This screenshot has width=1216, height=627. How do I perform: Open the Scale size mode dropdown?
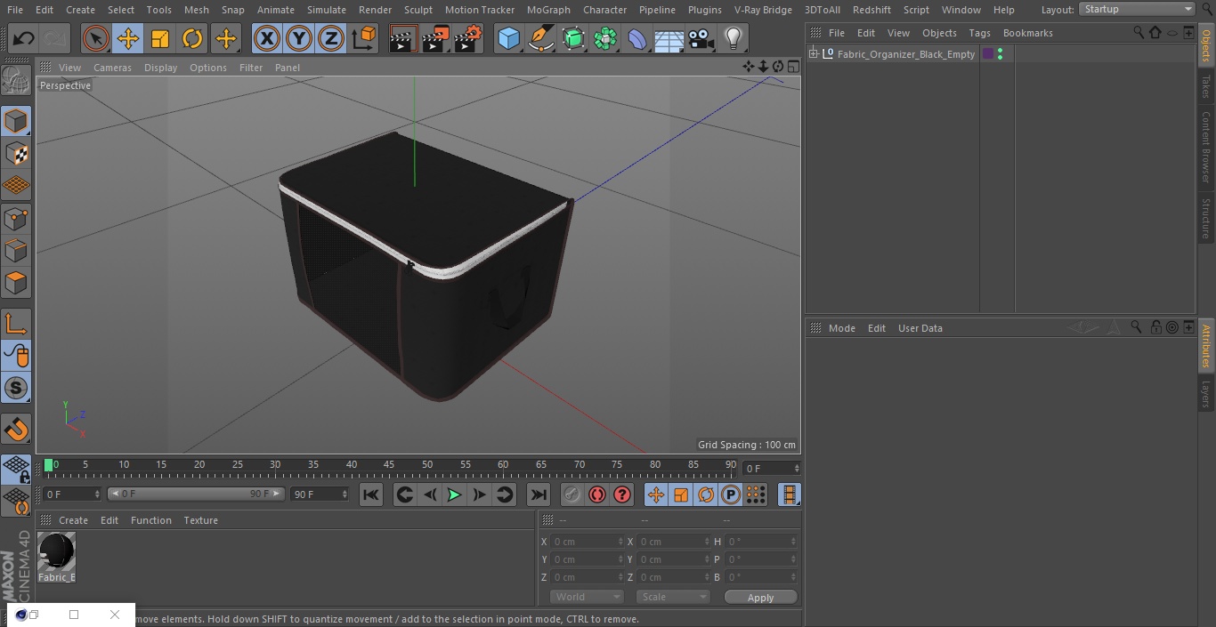pyautogui.click(x=673, y=597)
